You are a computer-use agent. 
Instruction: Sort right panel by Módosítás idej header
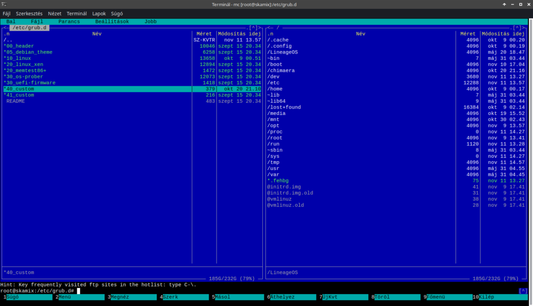point(503,34)
